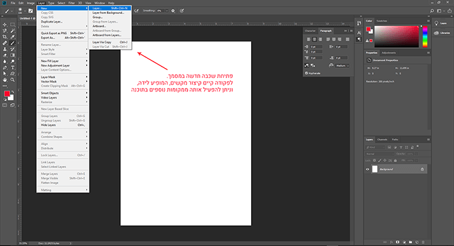Select the Clone Stamp tool

pos(5,49)
